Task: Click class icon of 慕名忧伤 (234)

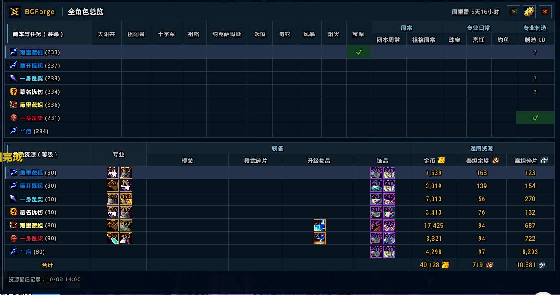Action: coord(14,92)
